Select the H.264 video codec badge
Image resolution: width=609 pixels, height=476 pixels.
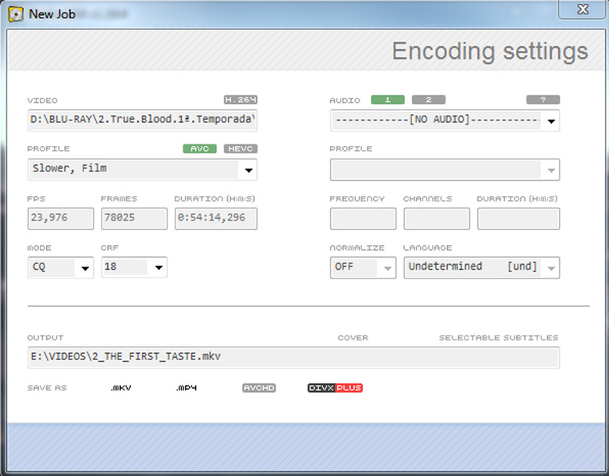(x=241, y=100)
